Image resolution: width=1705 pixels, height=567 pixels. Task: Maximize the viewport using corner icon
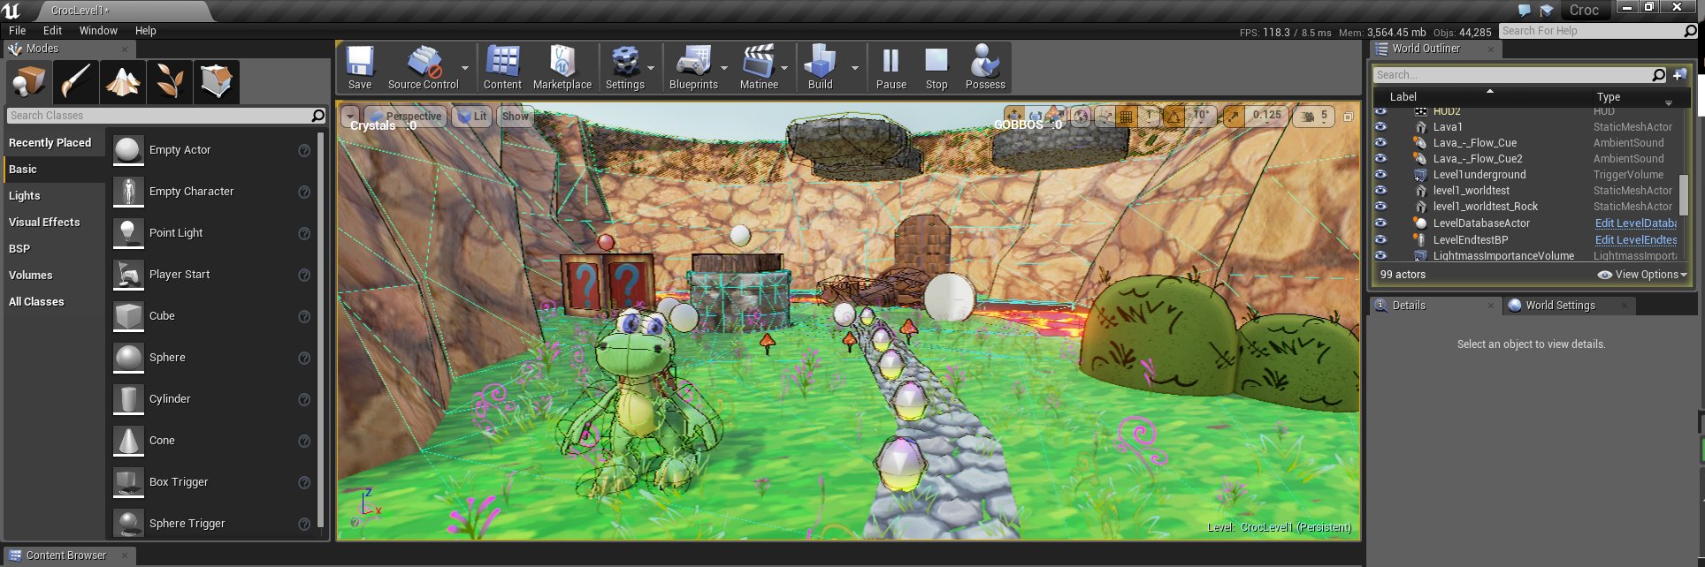(x=1348, y=116)
